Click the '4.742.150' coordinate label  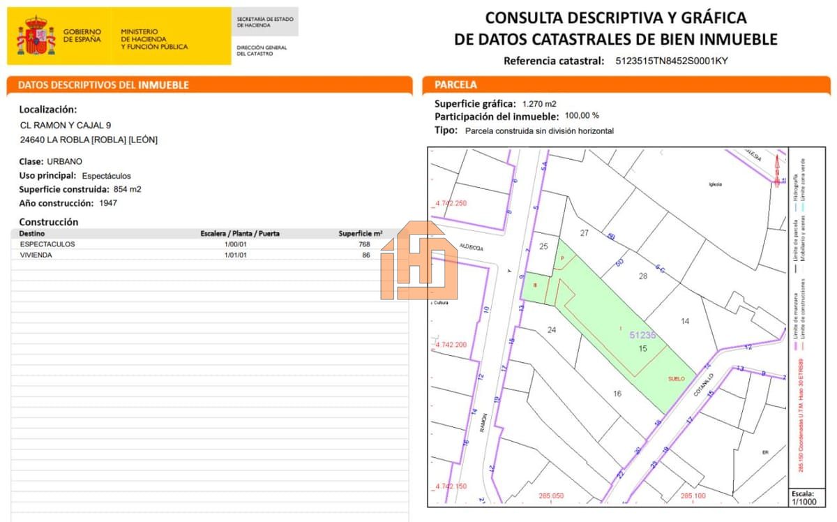point(450,486)
